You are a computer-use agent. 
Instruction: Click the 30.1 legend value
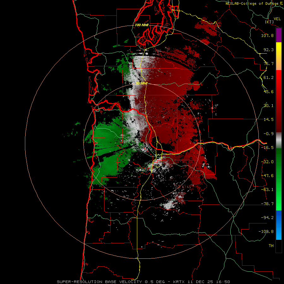(269, 106)
